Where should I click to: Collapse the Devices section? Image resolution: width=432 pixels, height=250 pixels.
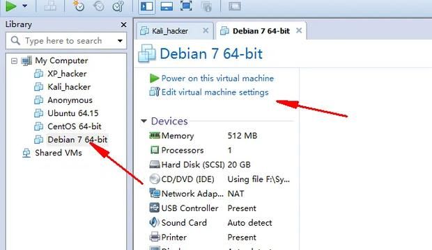click(x=144, y=121)
